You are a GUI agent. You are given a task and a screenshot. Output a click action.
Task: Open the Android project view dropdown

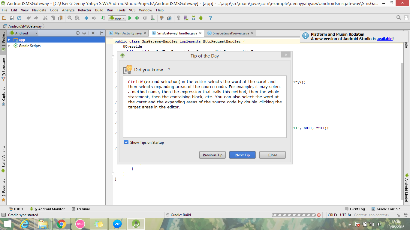[23, 33]
